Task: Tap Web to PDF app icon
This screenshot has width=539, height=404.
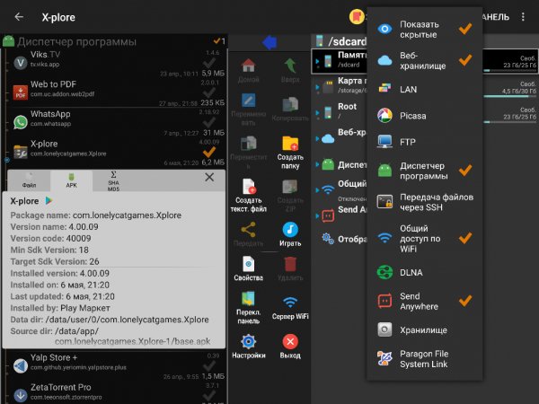Action: point(21,92)
